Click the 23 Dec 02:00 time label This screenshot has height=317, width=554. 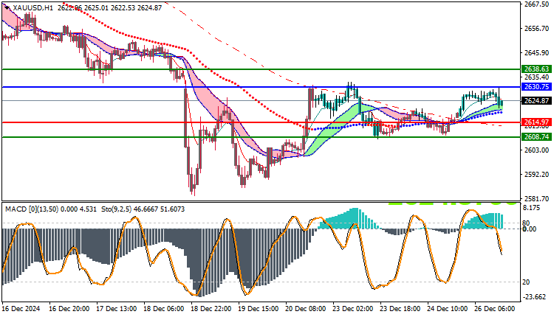click(x=353, y=309)
